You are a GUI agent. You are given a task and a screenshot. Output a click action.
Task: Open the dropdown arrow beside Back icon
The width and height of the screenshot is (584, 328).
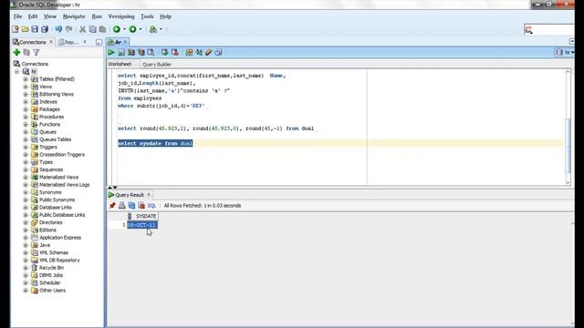coord(124,29)
